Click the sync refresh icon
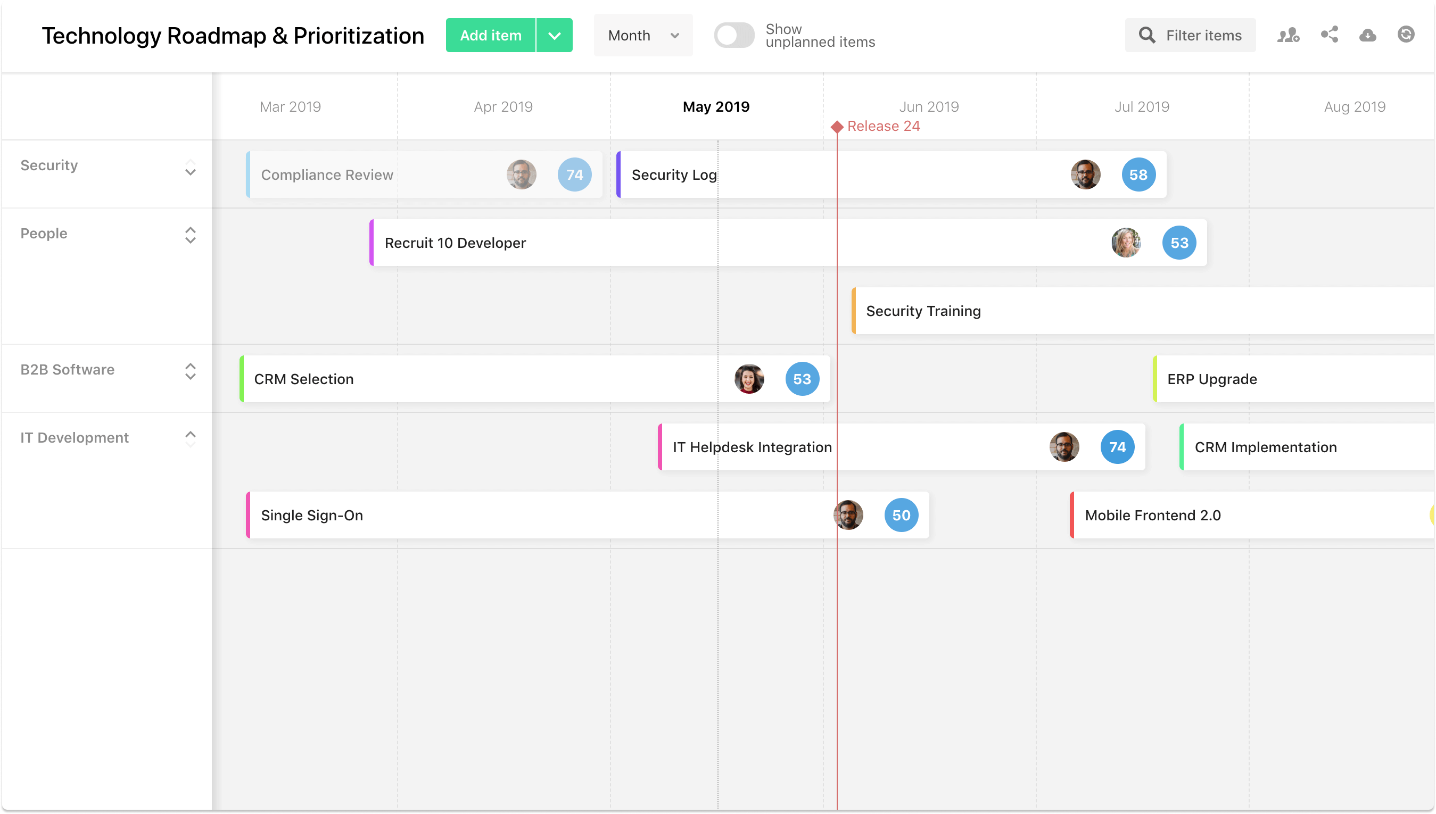This screenshot has width=1436, height=814. (x=1406, y=35)
